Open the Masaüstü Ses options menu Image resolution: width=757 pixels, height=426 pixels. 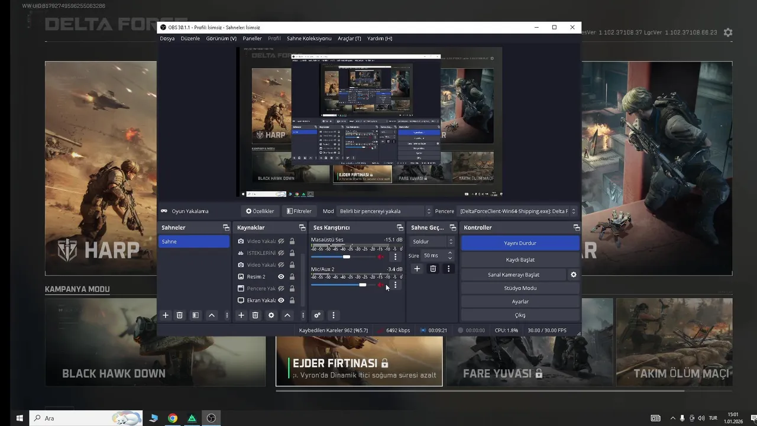point(396,257)
